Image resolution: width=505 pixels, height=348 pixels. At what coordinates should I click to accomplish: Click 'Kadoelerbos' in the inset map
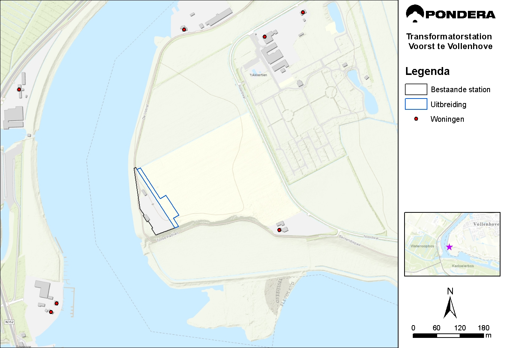point(463,266)
